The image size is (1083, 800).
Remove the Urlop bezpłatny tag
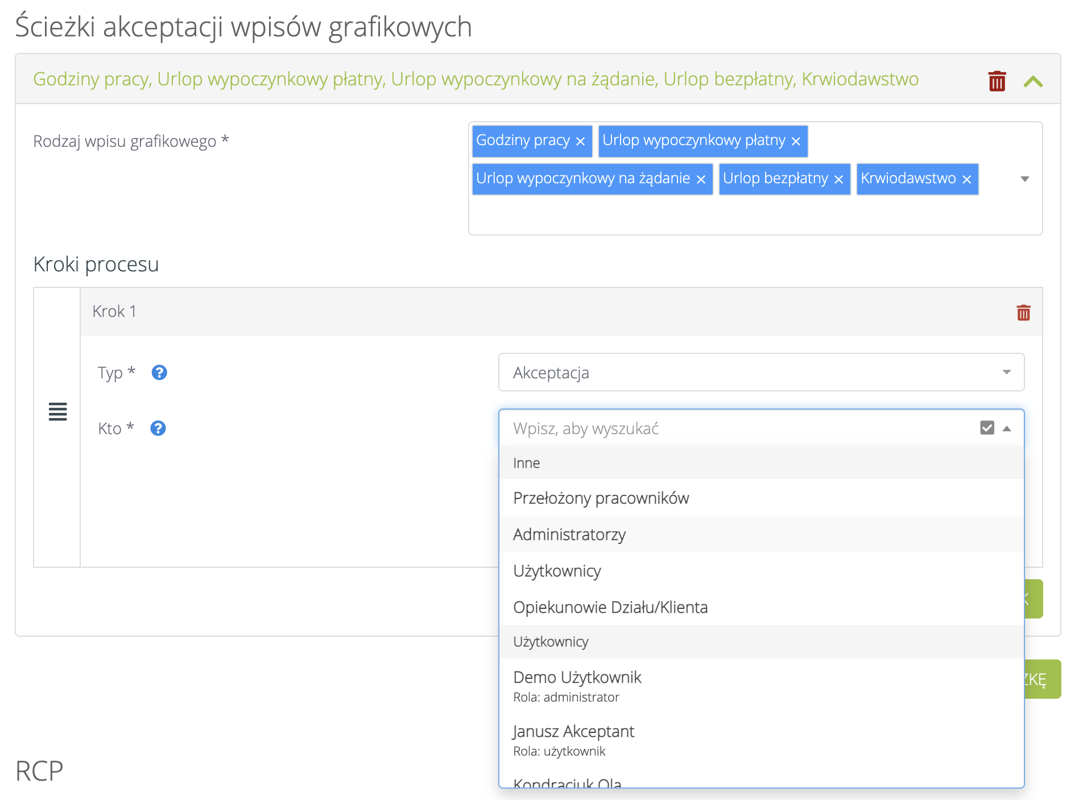pos(838,179)
